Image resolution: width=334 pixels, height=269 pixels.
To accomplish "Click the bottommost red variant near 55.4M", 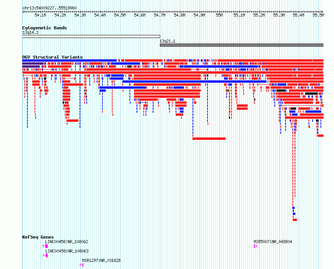I will coord(295,220).
